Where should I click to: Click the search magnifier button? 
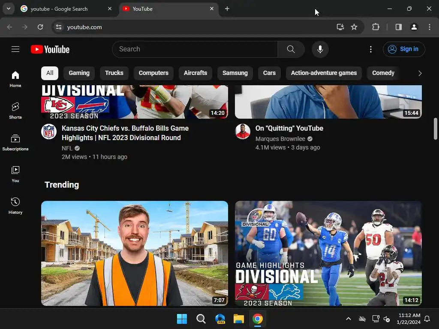coord(291,49)
